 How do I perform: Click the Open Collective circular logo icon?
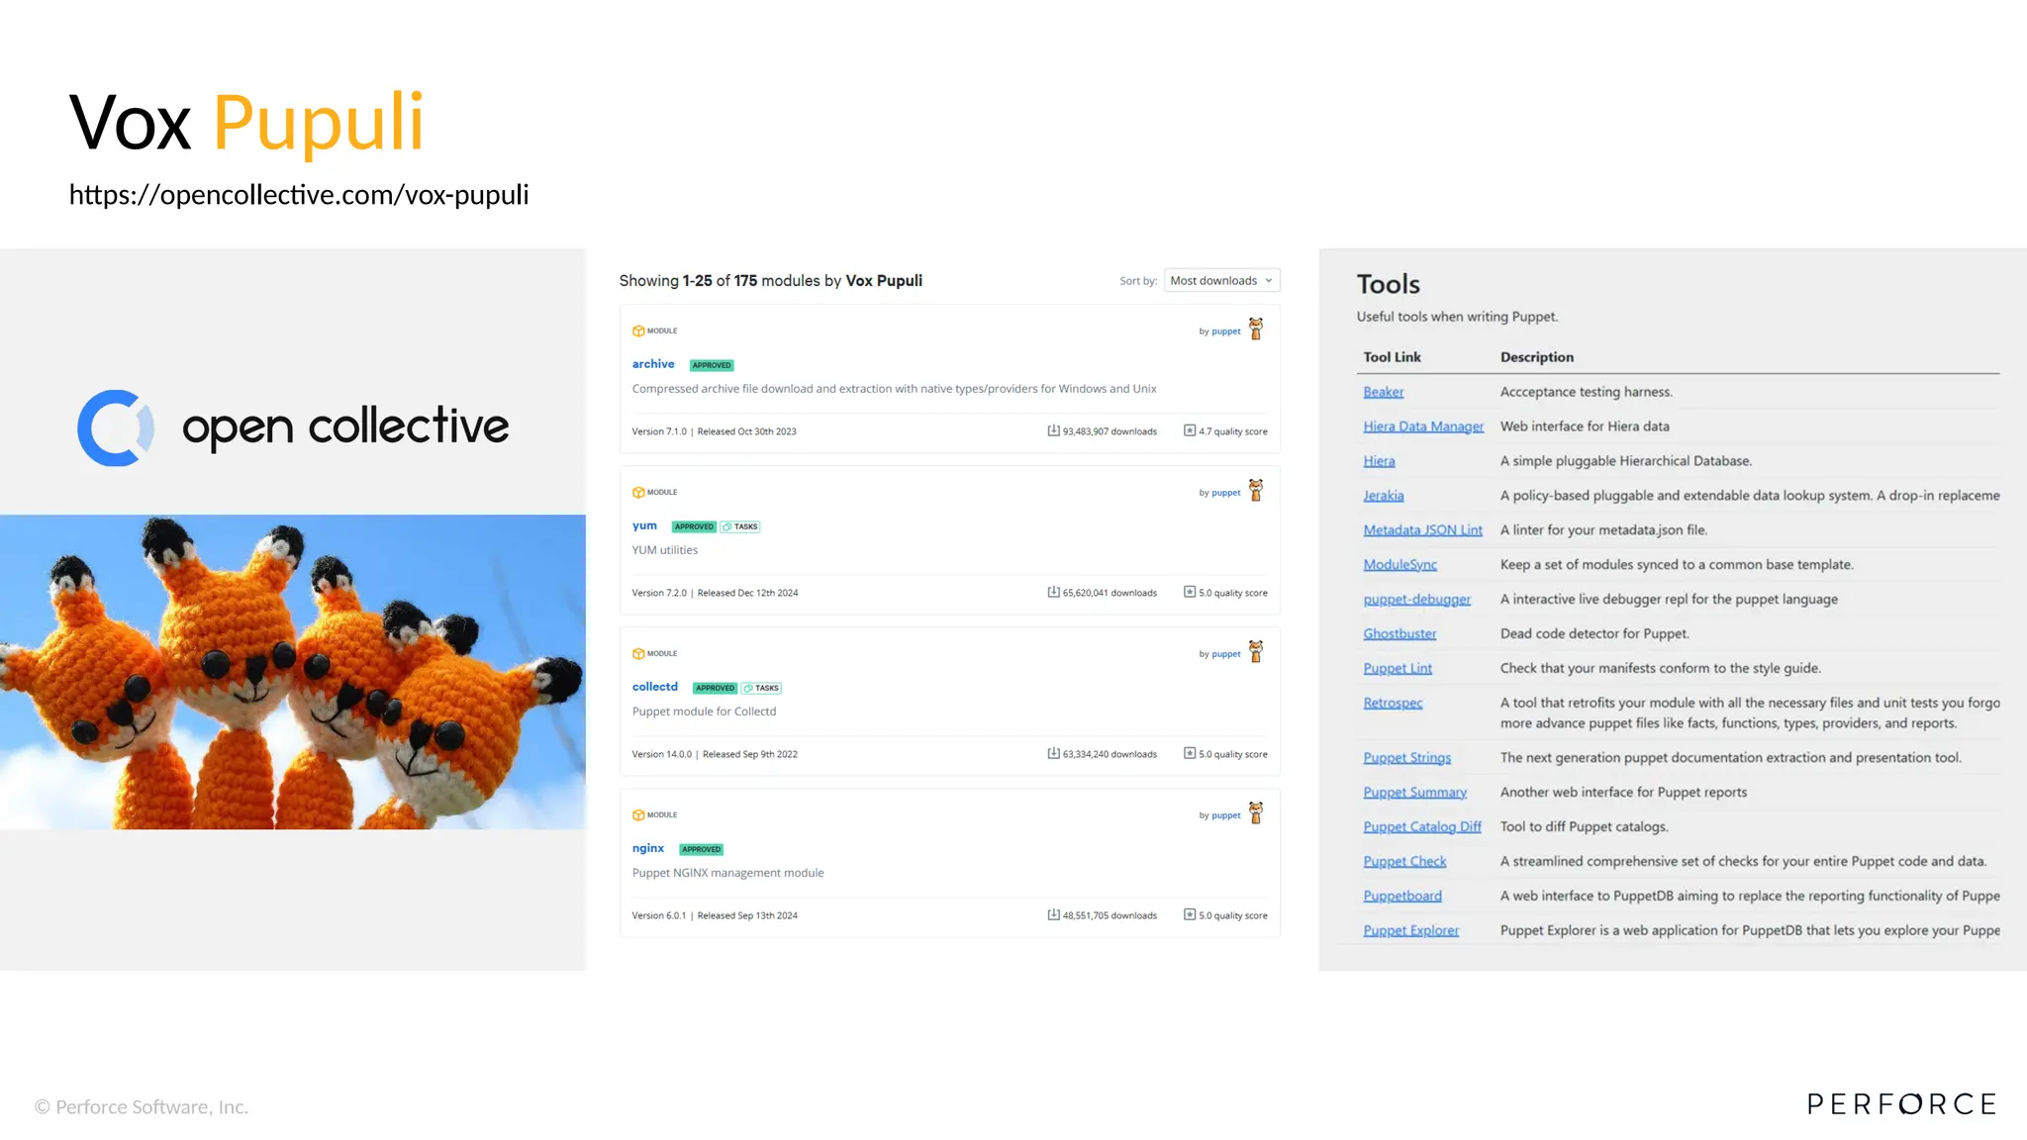click(115, 427)
